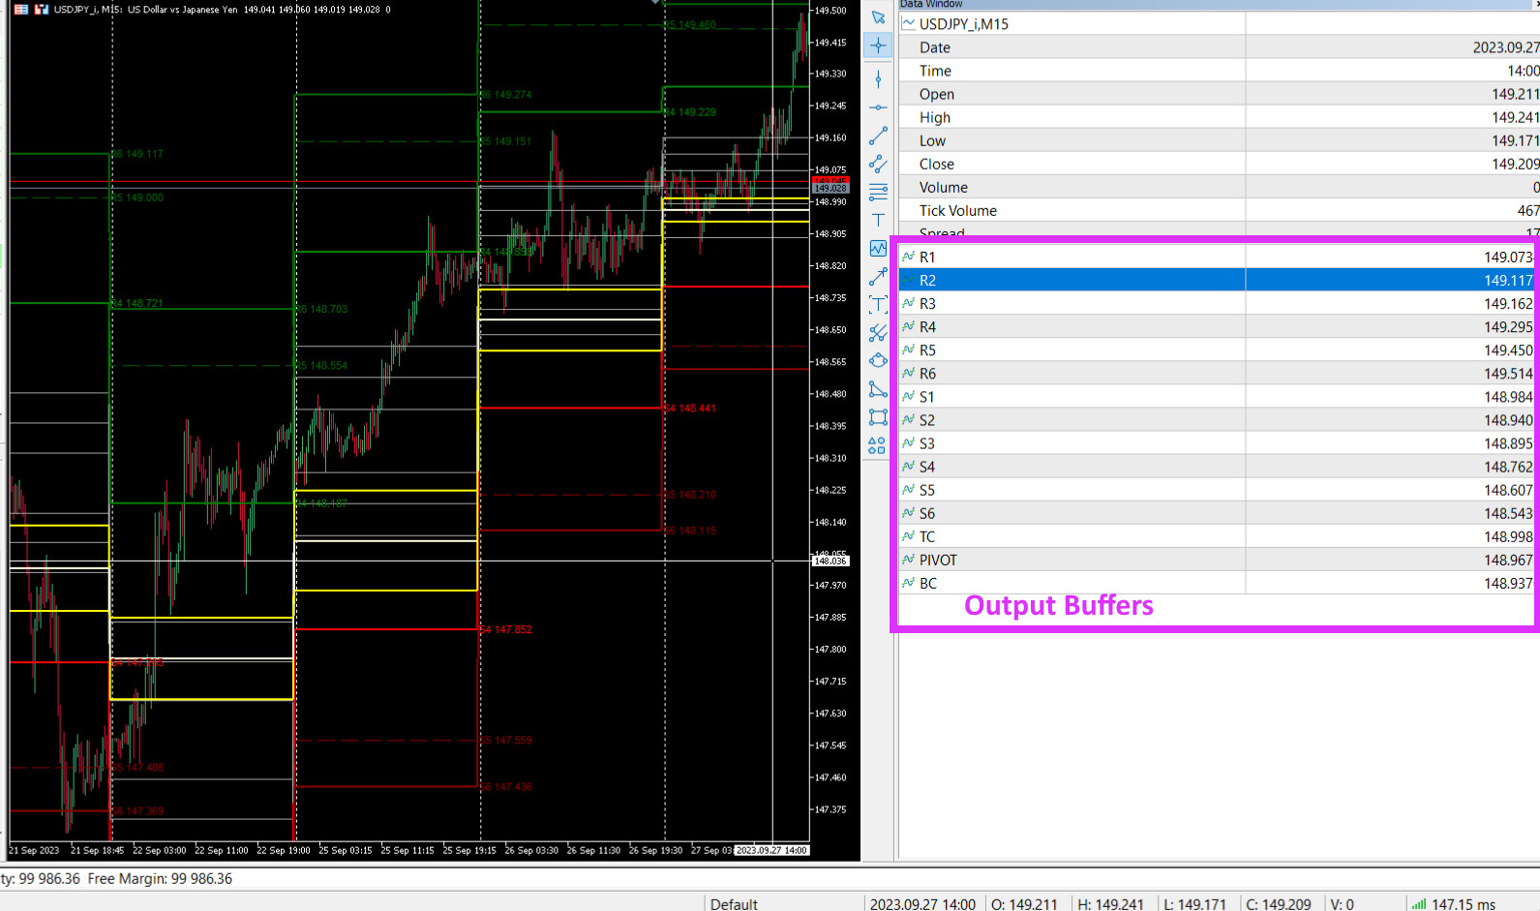Click H: 149.241 in status bar

(1111, 904)
